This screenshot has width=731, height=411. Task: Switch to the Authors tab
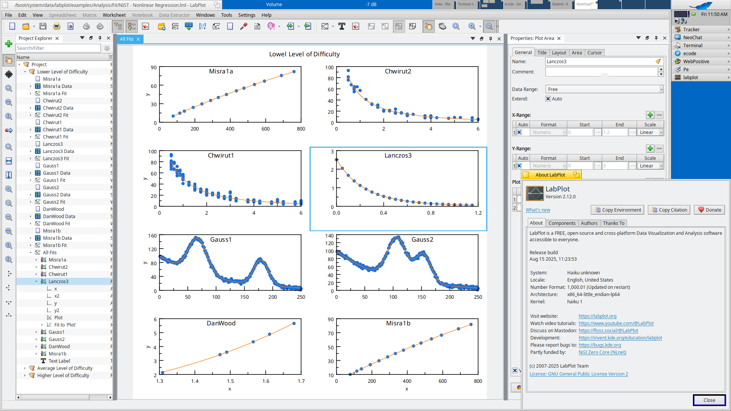(x=589, y=223)
